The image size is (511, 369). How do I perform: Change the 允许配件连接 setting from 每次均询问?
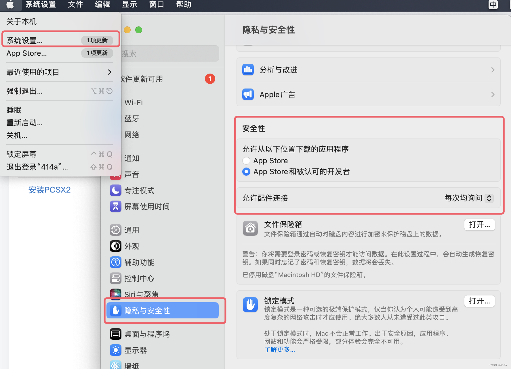[x=468, y=198]
